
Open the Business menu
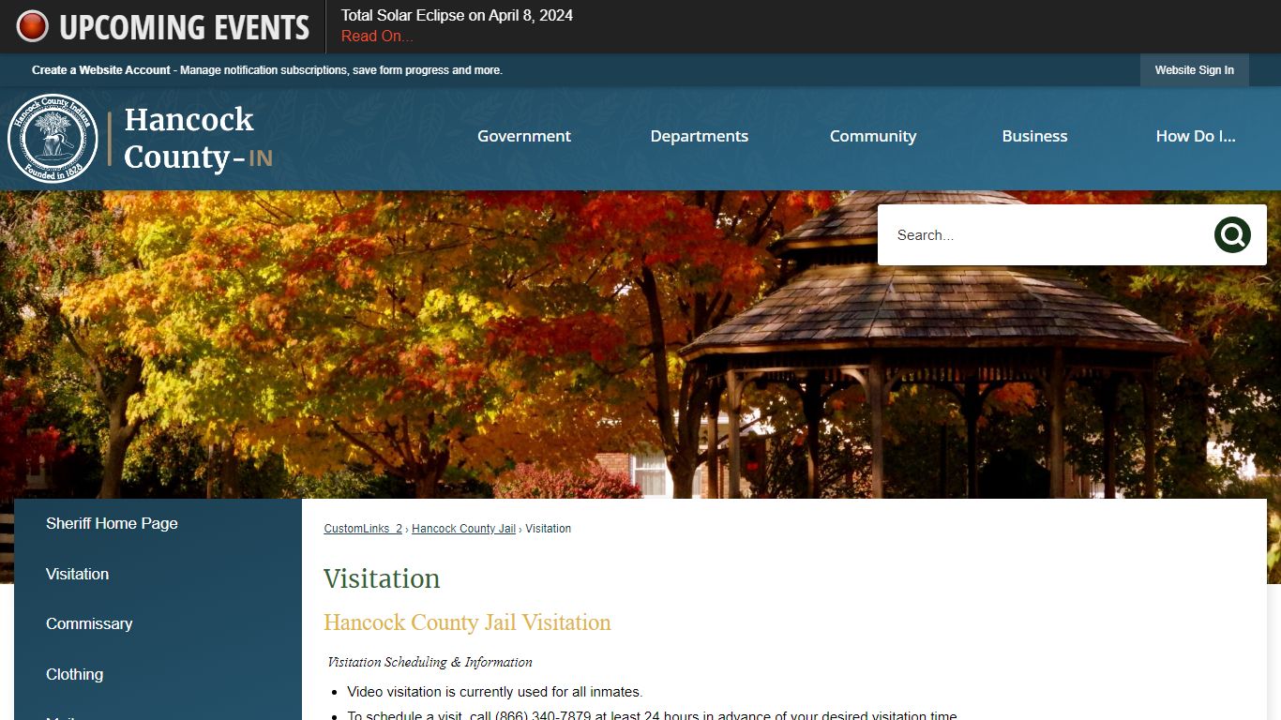1034,136
